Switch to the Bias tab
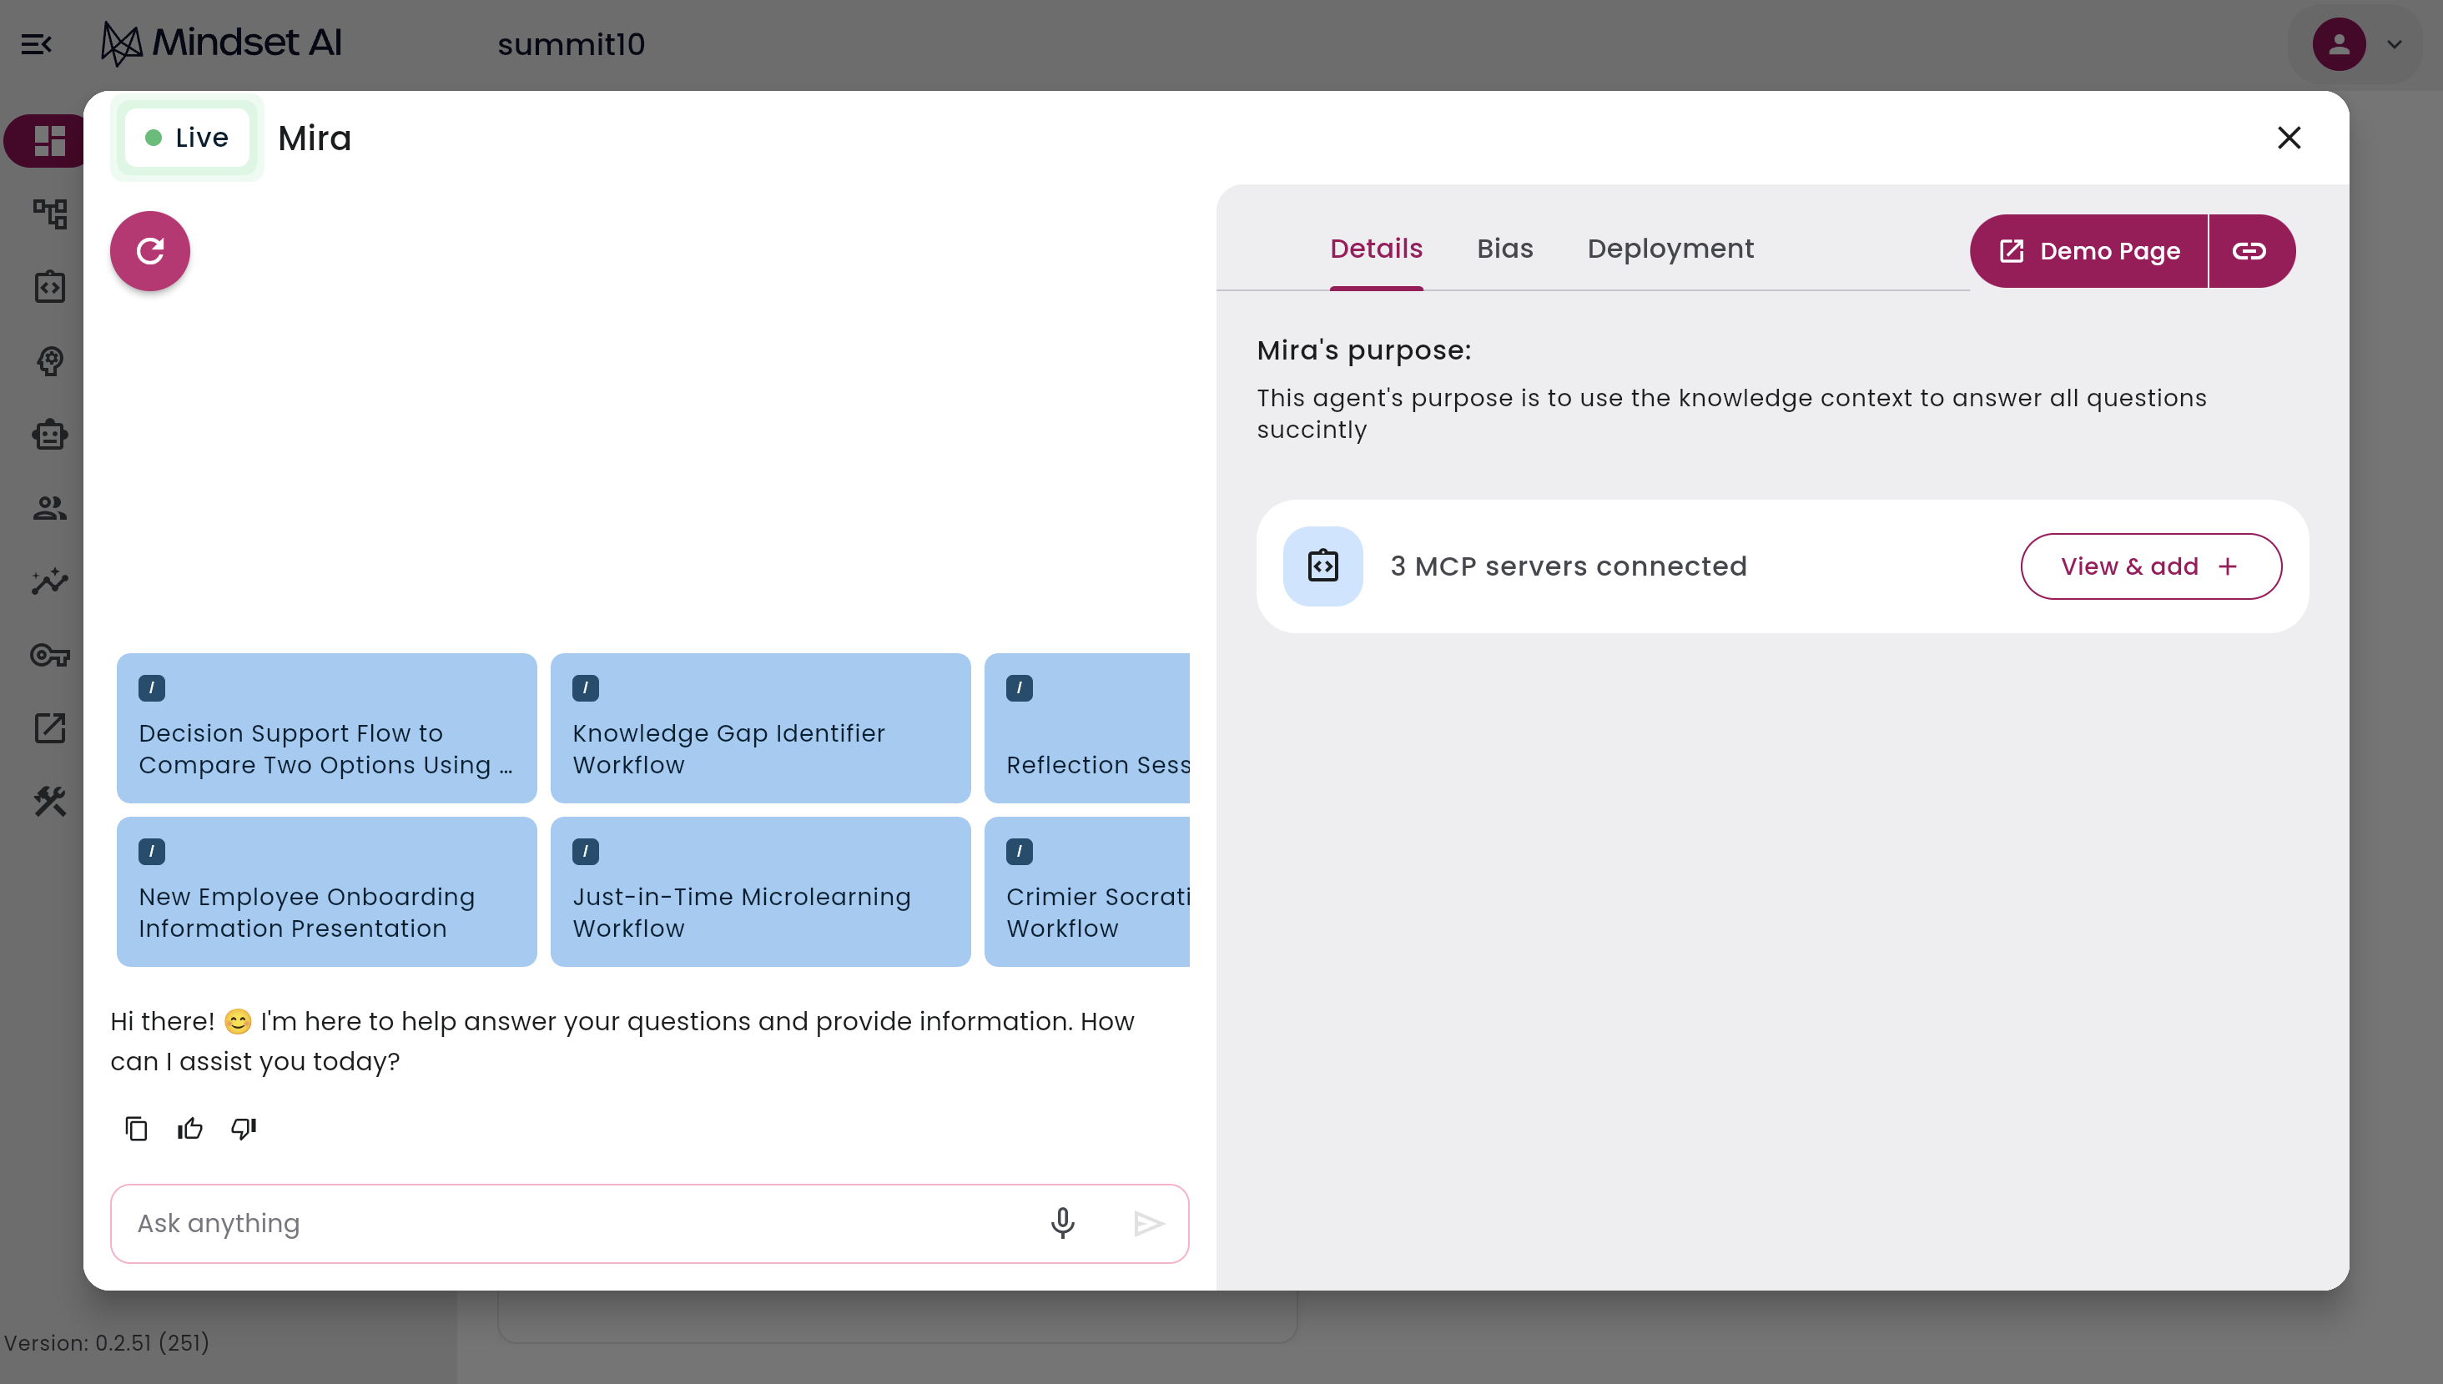The width and height of the screenshot is (2443, 1384). 1505,249
